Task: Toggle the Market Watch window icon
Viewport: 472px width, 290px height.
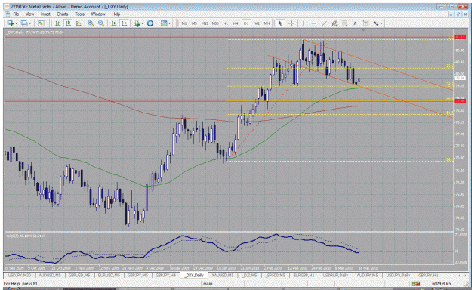Action: pyautogui.click(x=41, y=23)
